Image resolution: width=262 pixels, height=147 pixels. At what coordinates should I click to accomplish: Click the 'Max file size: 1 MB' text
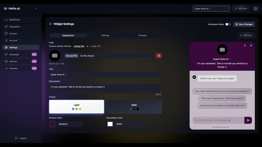click(x=56, y=64)
